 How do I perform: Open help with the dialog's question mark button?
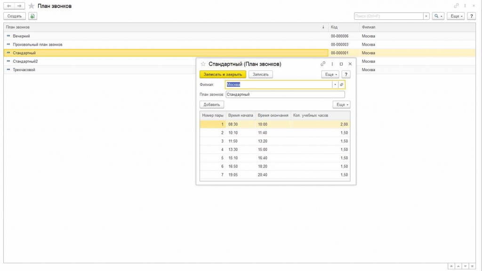click(x=346, y=74)
